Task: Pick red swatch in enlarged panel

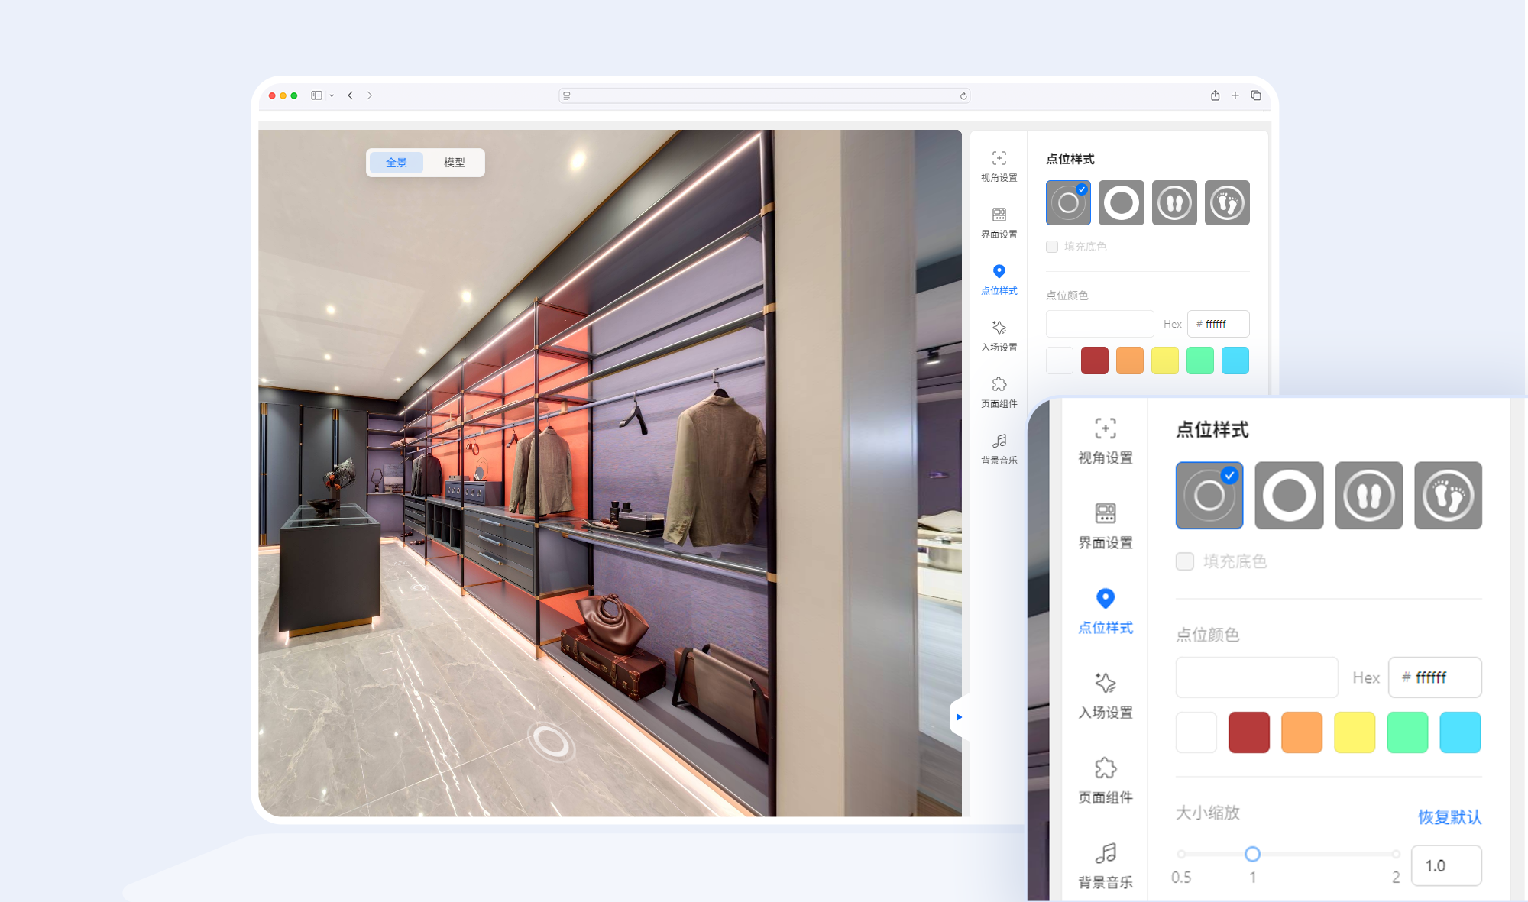Action: (x=1248, y=732)
